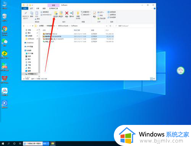Click the Edit ribbon item
Image resolution: width=191 pixels, height=146 pixels.
pyautogui.click(x=100, y=15)
